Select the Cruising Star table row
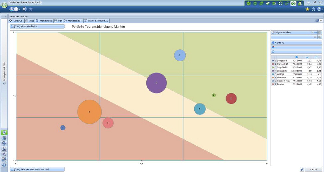 point(296,81)
